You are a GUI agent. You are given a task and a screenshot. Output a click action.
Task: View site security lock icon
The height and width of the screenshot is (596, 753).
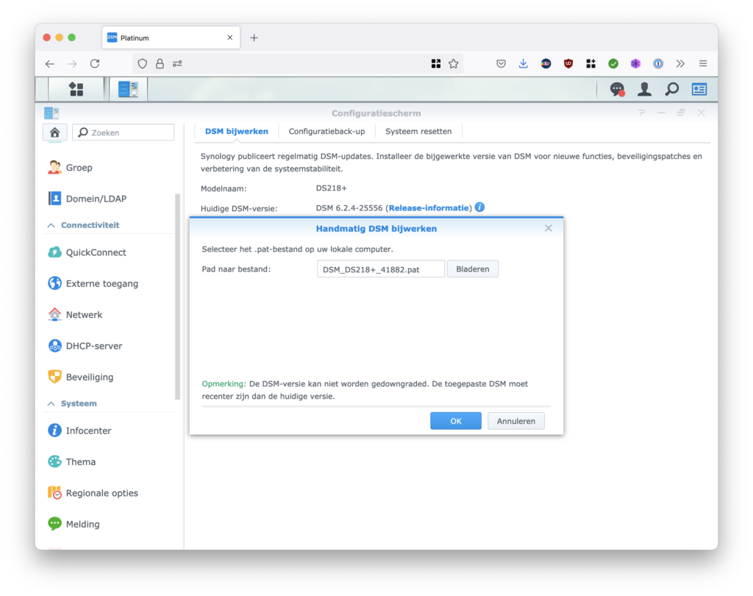tap(160, 63)
